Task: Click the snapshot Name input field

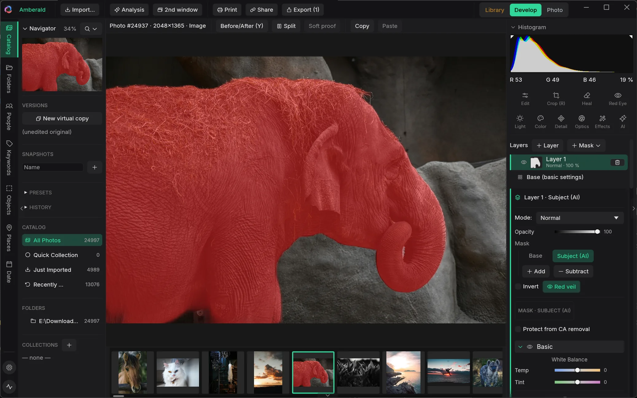Action: point(53,167)
